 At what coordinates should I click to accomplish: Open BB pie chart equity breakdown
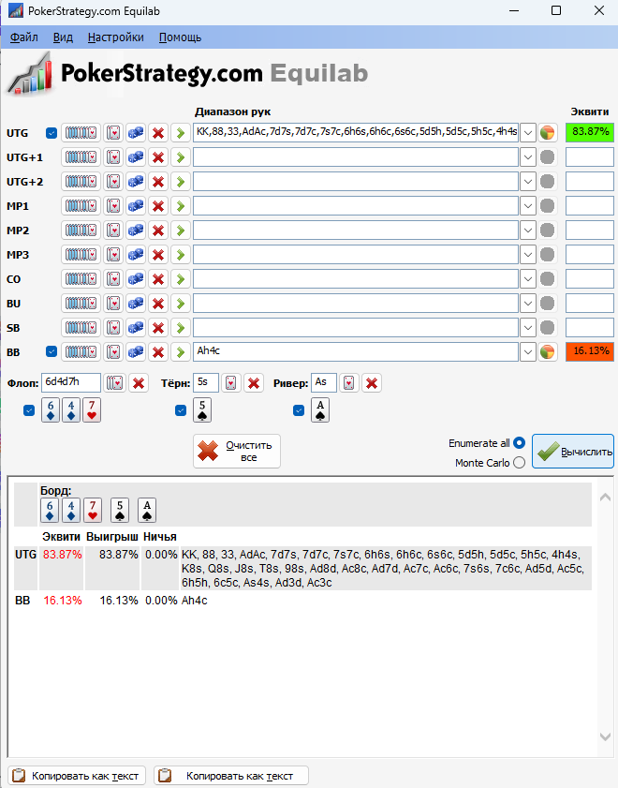coord(547,351)
